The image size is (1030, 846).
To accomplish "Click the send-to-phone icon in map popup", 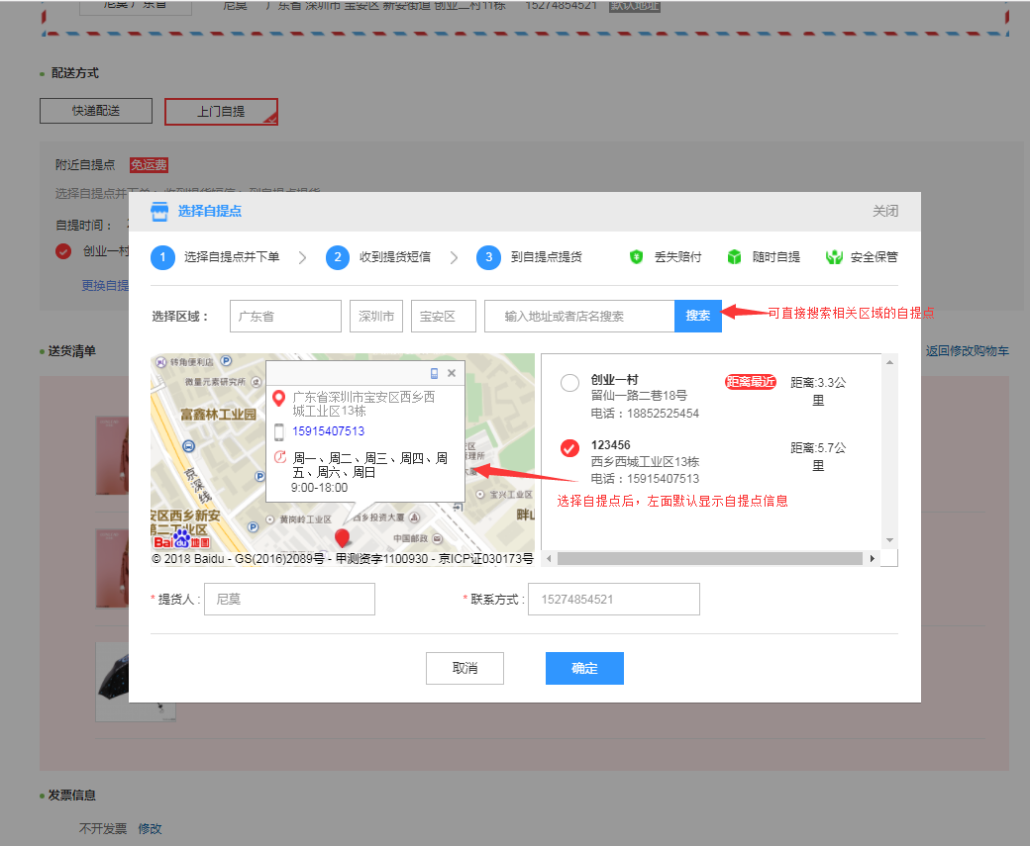I will [x=434, y=374].
